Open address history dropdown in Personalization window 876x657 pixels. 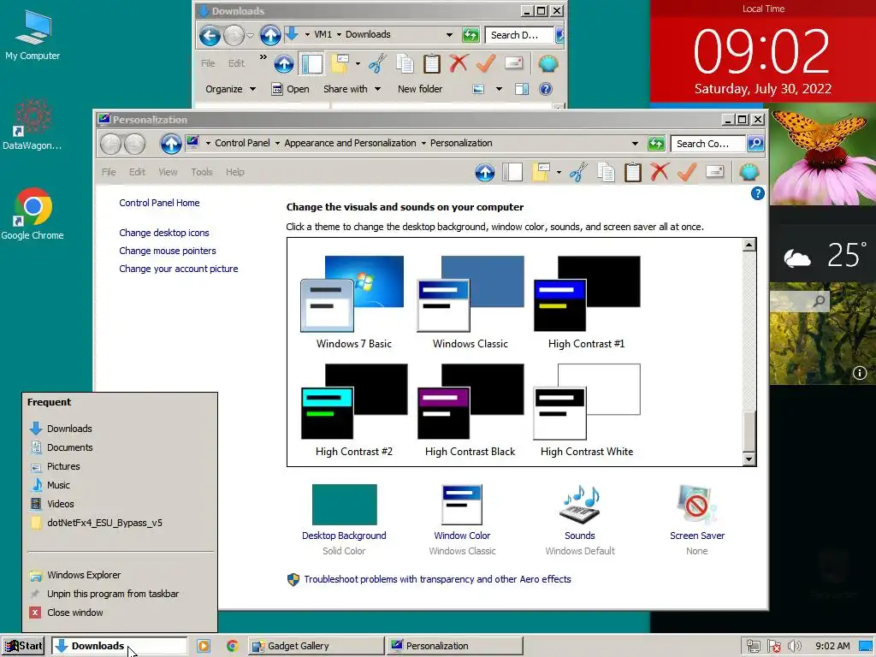[x=635, y=144]
